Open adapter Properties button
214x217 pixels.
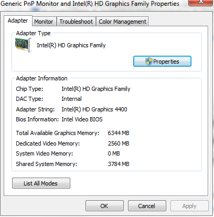click(162, 61)
